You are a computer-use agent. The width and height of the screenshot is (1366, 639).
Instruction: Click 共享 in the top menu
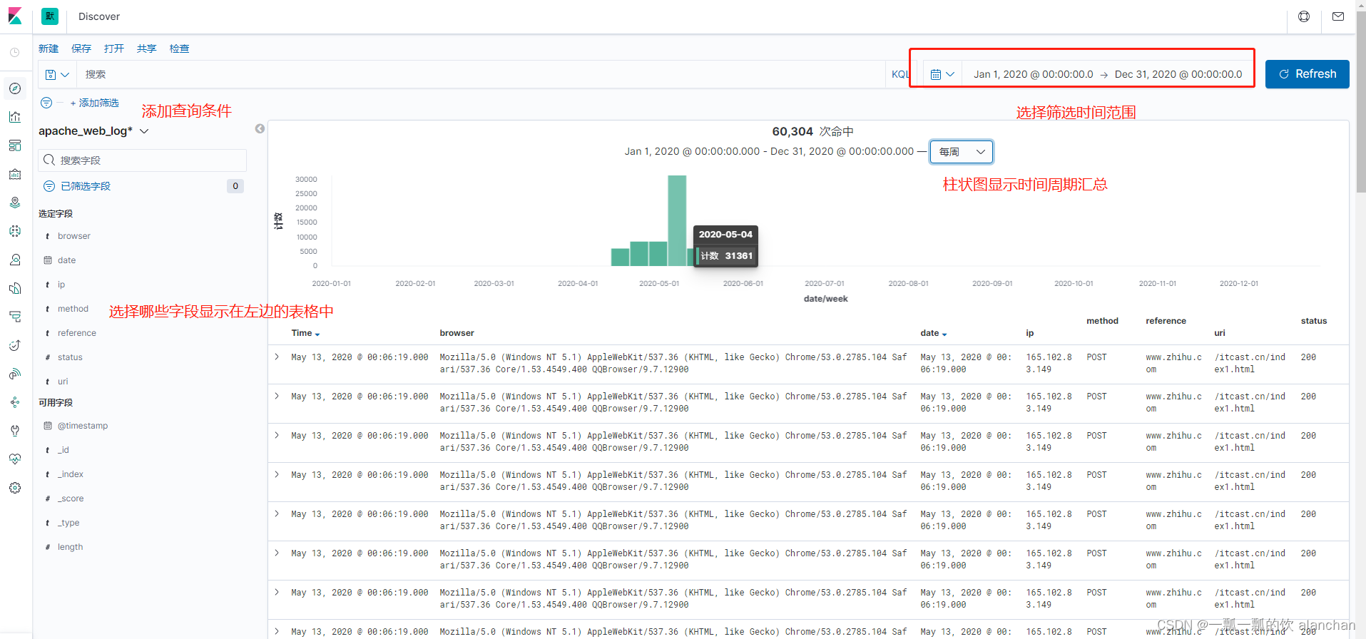click(147, 48)
